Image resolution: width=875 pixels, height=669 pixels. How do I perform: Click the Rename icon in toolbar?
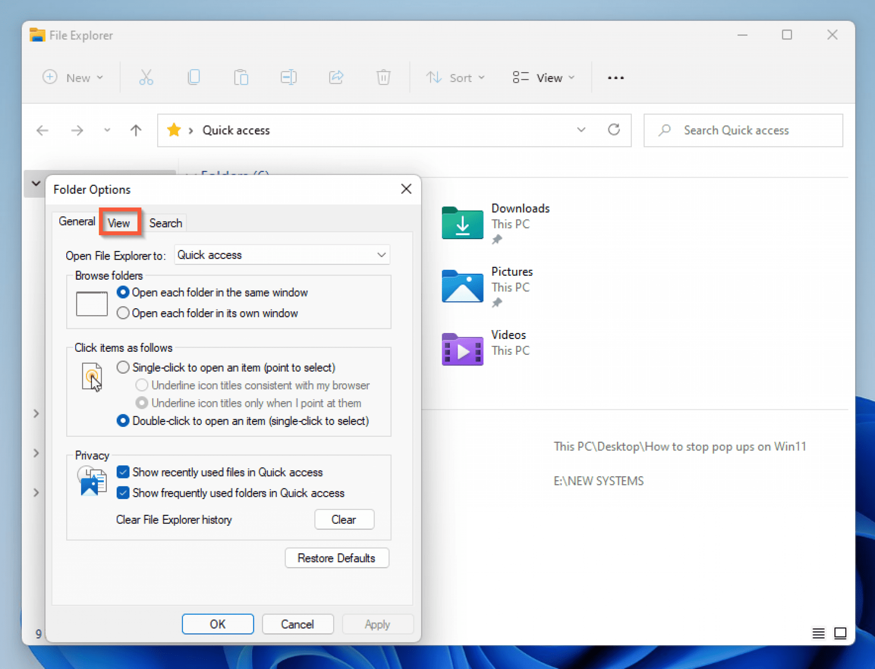(x=288, y=77)
